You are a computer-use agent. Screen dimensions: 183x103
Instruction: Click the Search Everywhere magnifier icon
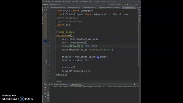click(140, 5)
